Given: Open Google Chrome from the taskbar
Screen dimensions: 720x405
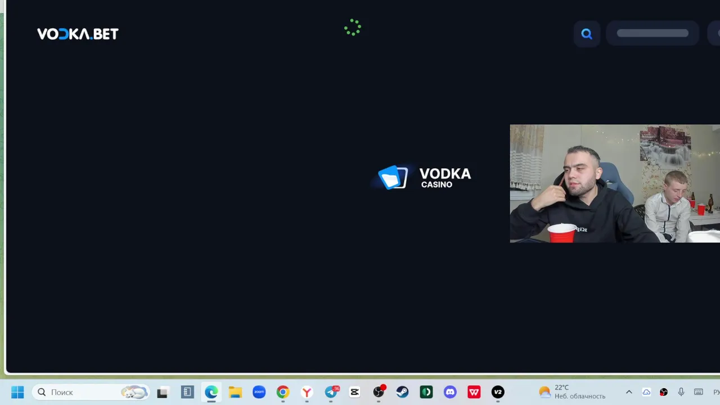Looking at the screenshot, I should 283,392.
